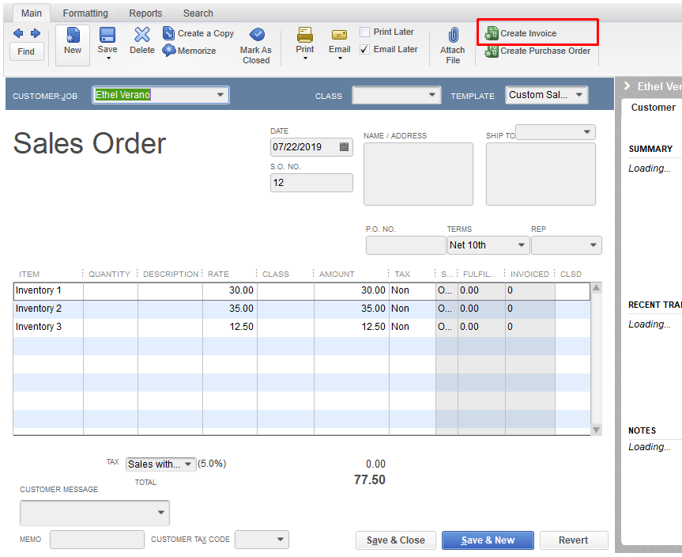The width and height of the screenshot is (682, 557).
Task: Click the Find button
Action: 27,51
